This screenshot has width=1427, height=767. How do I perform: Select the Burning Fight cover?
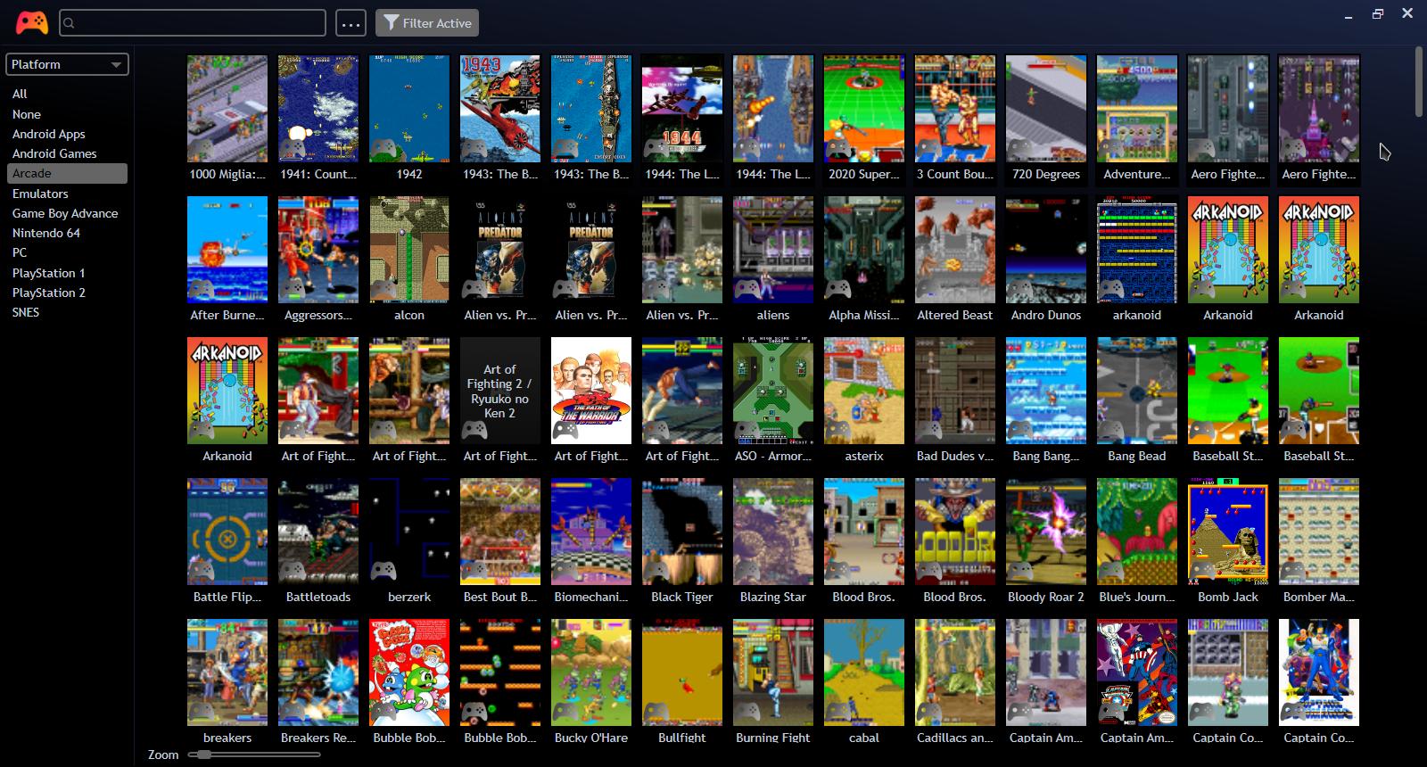coord(773,672)
